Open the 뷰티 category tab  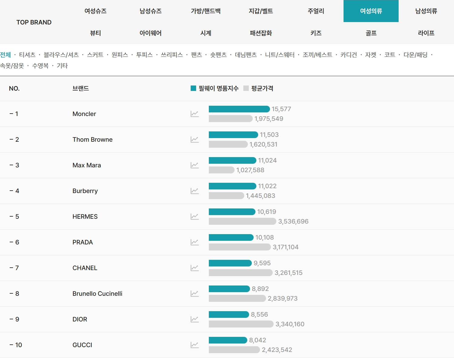[95, 33]
